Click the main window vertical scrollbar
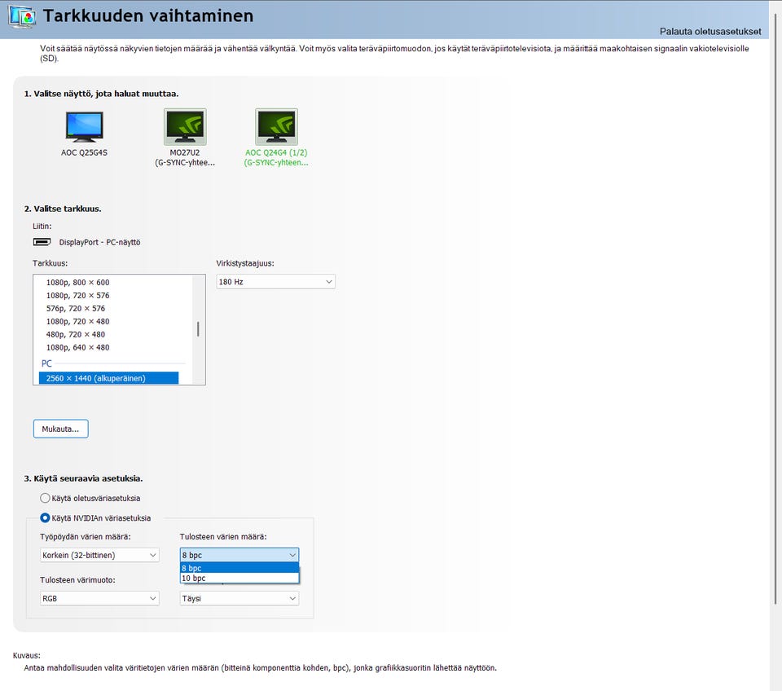 pyautogui.click(x=775, y=310)
